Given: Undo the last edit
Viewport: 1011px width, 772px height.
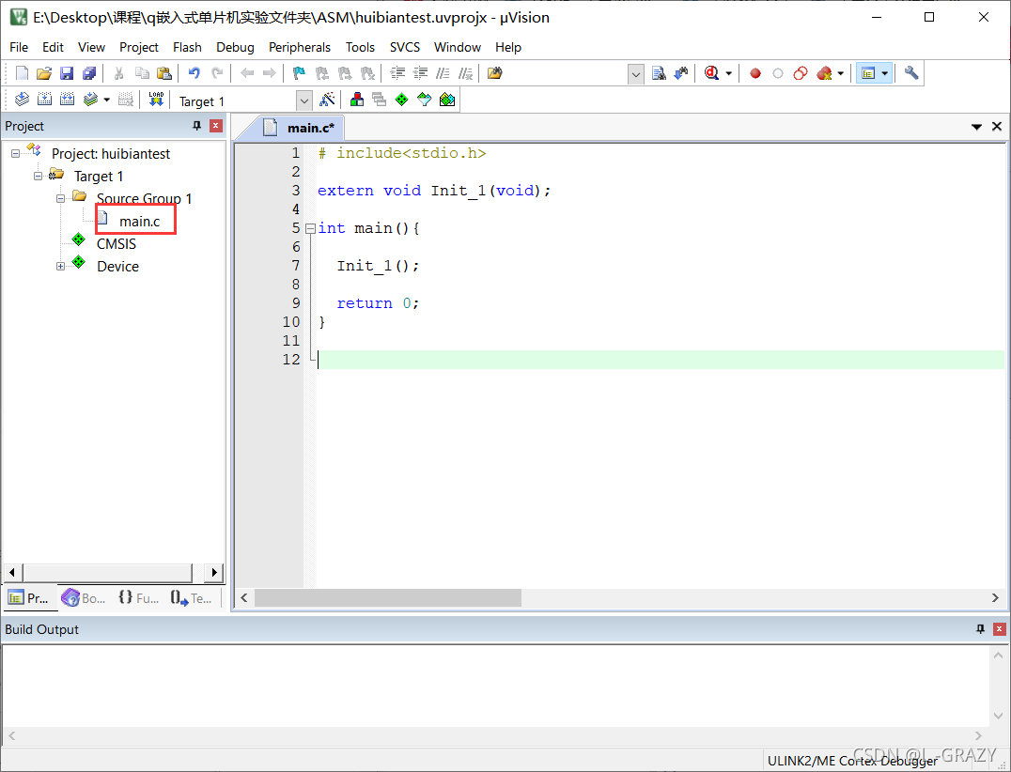Looking at the screenshot, I should [194, 73].
